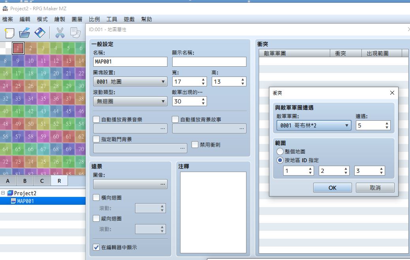Switch to tileset tab C
This screenshot has height=260, width=410.
pyautogui.click(x=42, y=181)
